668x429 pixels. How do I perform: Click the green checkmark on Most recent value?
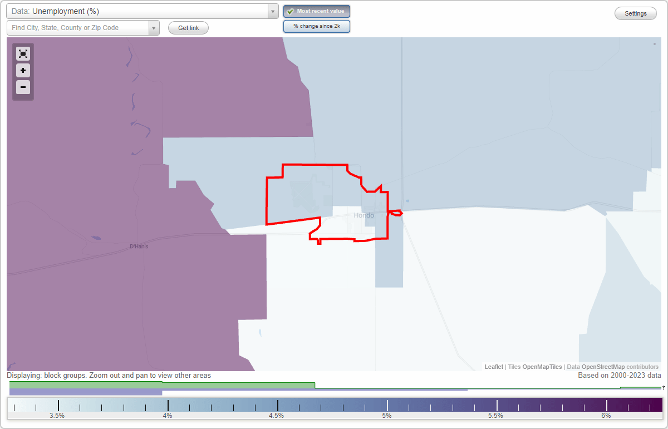click(292, 11)
